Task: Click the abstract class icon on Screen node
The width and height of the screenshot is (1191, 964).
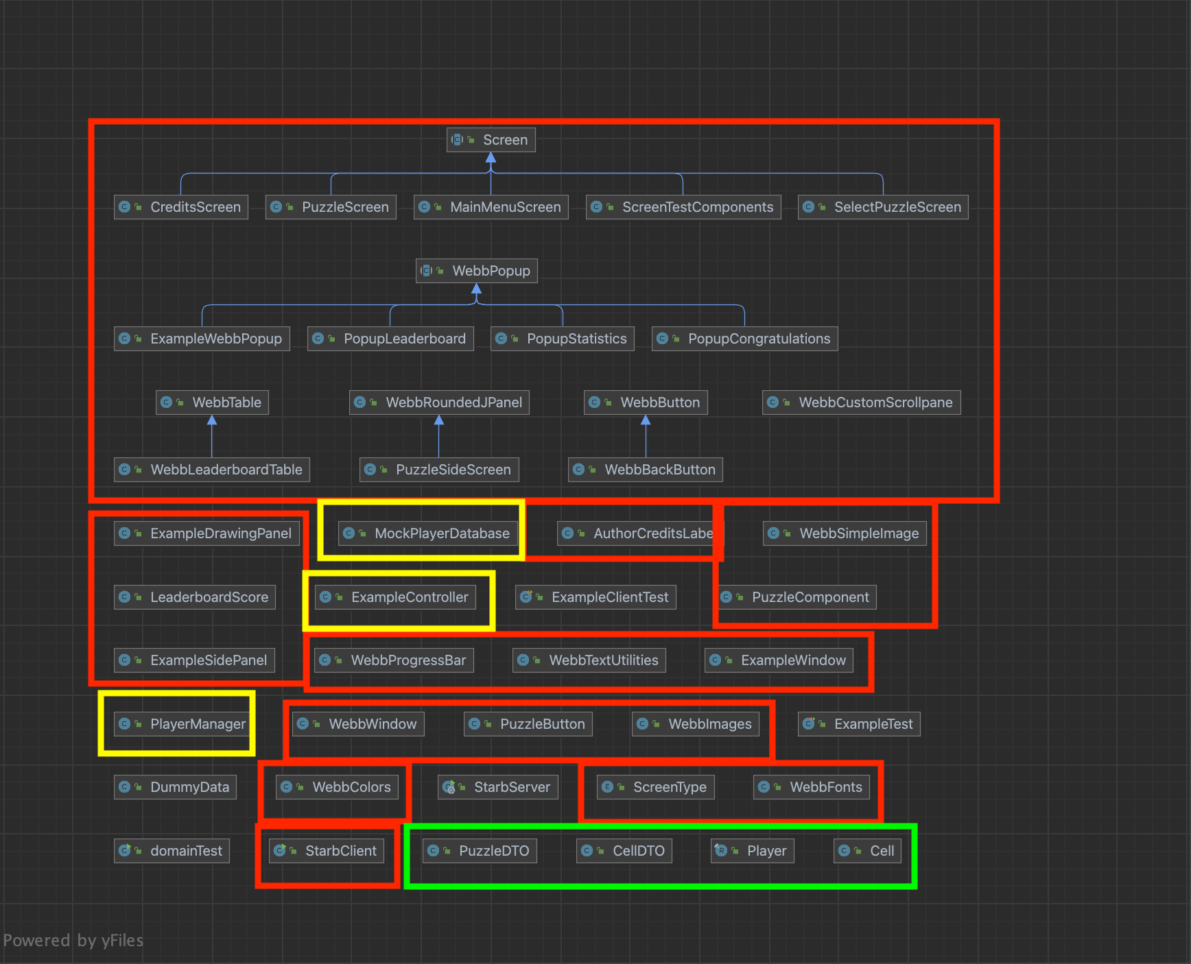Action: point(457,140)
